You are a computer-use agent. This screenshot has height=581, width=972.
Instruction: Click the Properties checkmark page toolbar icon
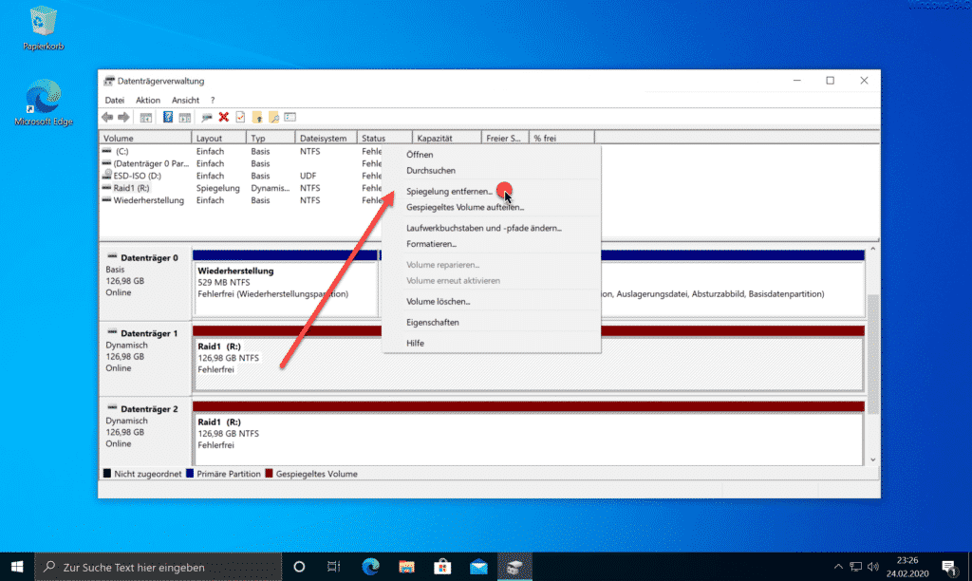tap(240, 117)
